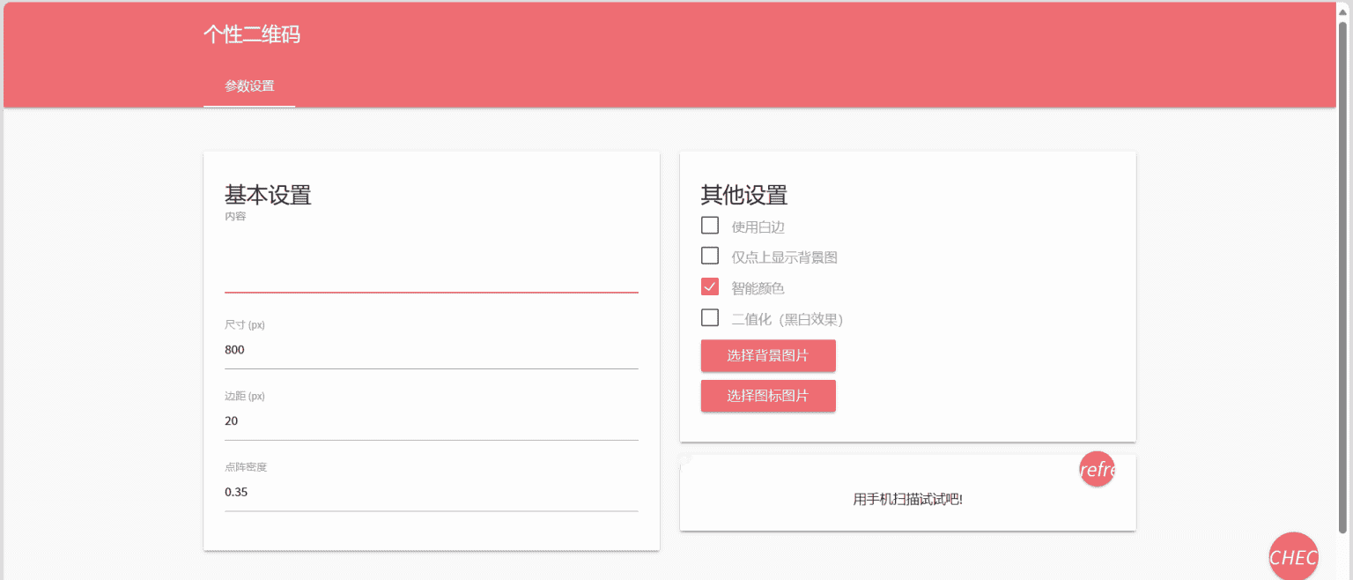
Task: Click the round refresh floating button
Action: 1097,470
